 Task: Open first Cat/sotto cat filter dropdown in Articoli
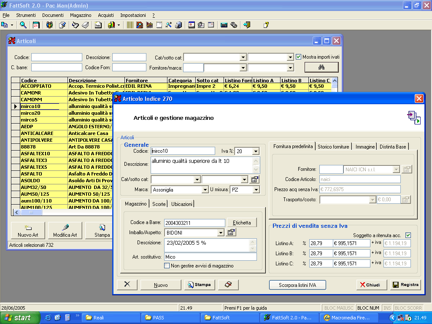pos(243,57)
